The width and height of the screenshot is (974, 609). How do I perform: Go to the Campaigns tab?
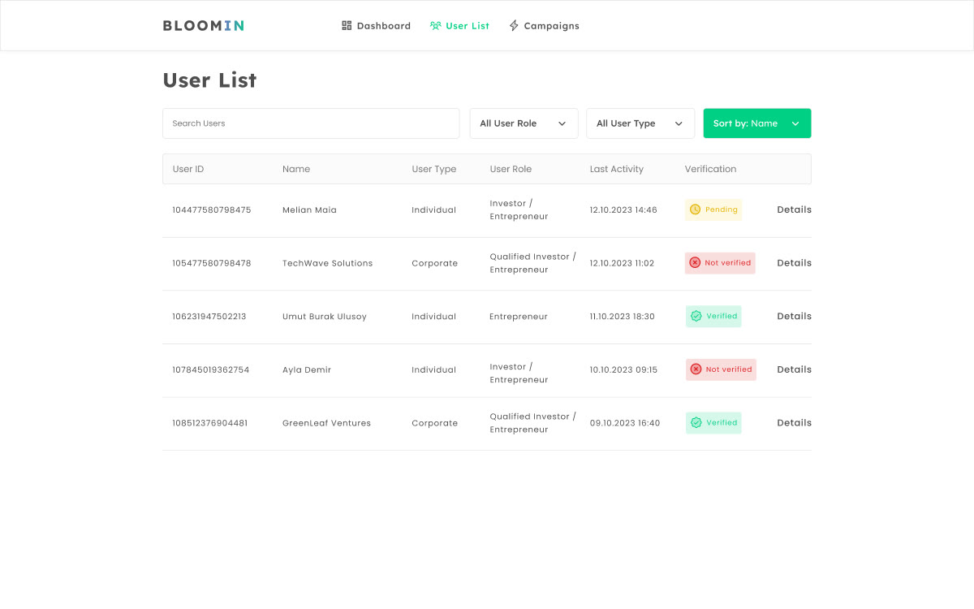pyautogui.click(x=544, y=26)
